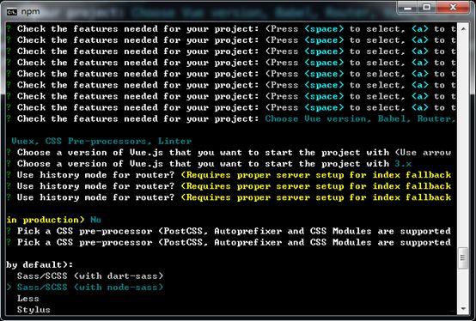Click the first cyan <a> key hint

[x=420, y=29]
